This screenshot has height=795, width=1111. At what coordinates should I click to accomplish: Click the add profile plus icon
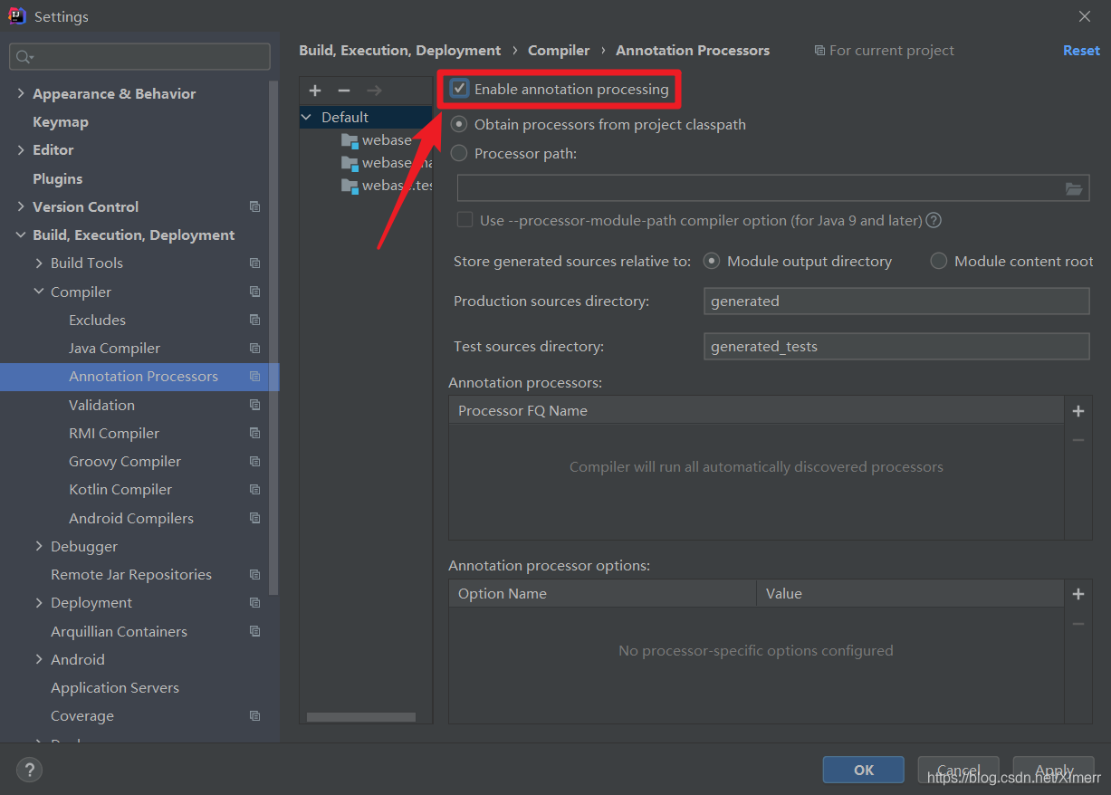click(x=315, y=91)
